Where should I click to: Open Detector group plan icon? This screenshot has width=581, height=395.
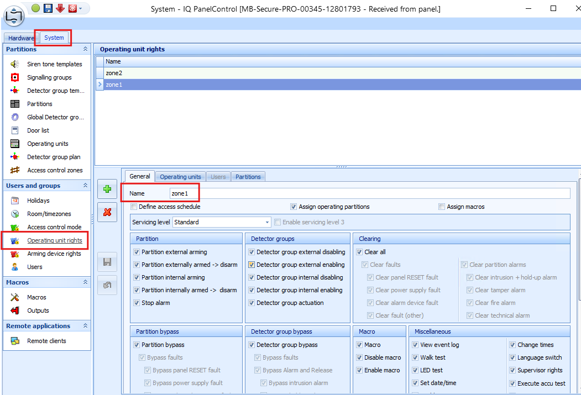click(15, 157)
